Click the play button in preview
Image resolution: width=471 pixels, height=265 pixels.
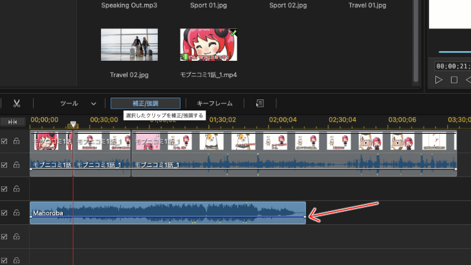point(439,80)
